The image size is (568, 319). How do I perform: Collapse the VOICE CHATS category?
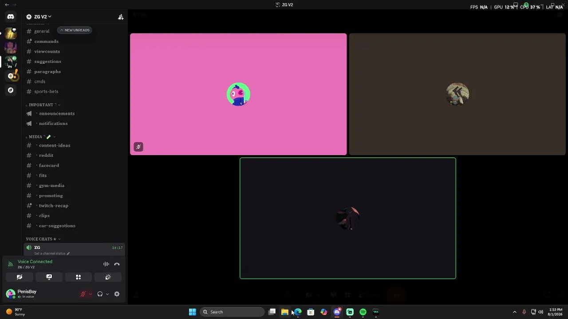click(x=43, y=239)
